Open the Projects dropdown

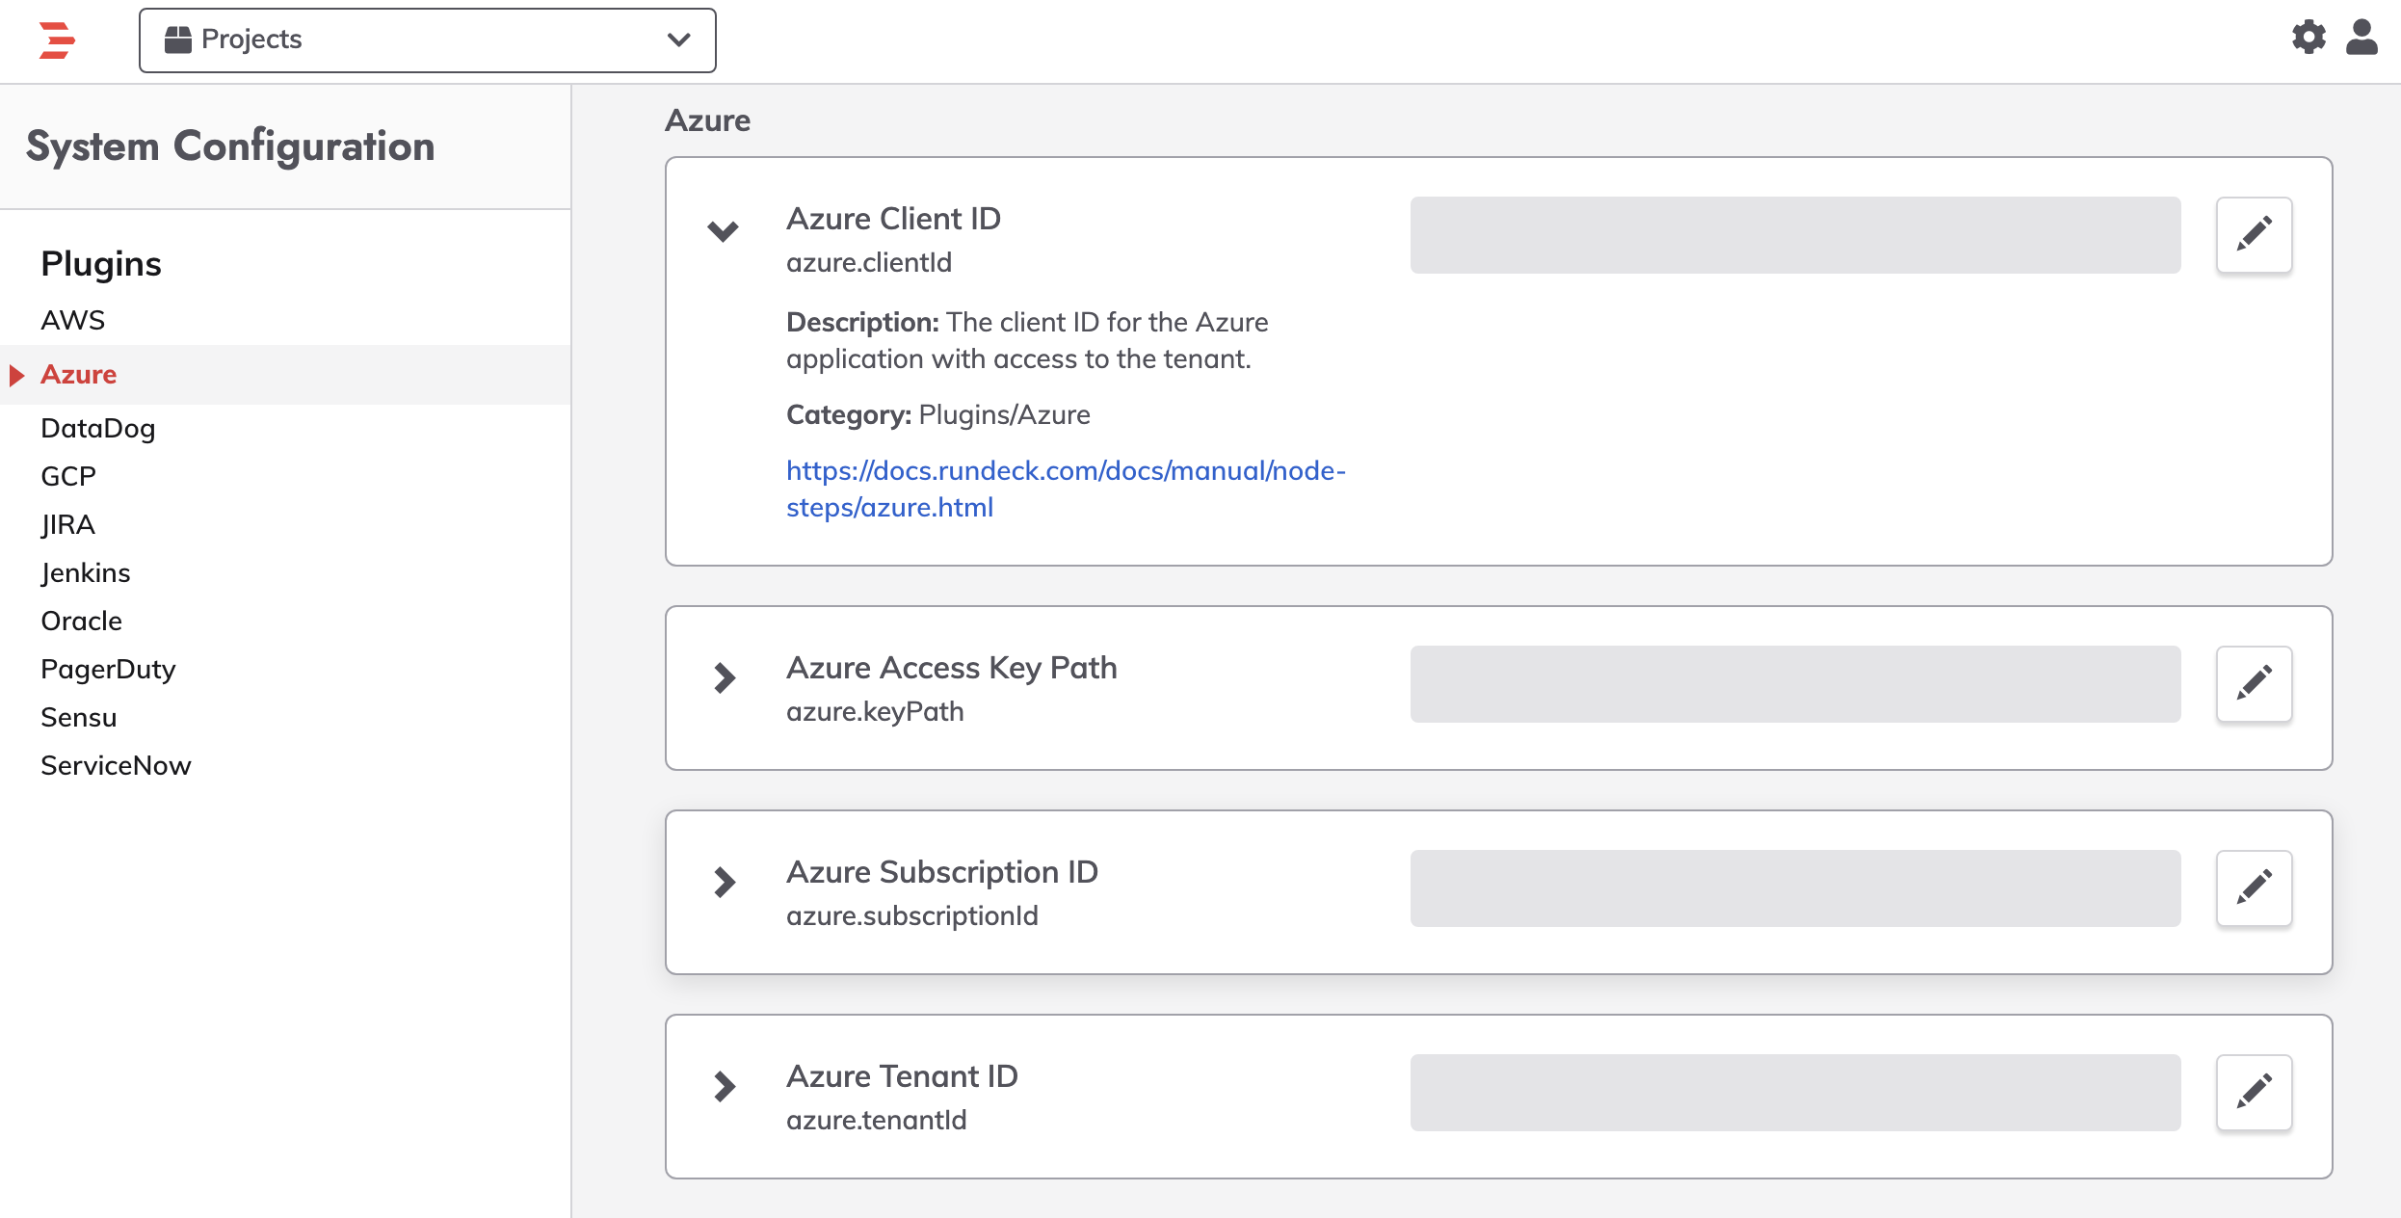(427, 40)
